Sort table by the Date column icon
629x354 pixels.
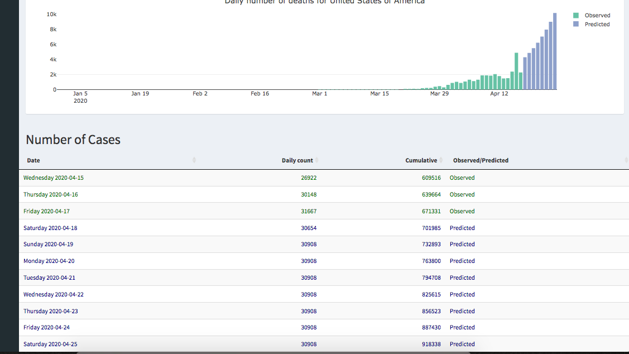click(194, 160)
